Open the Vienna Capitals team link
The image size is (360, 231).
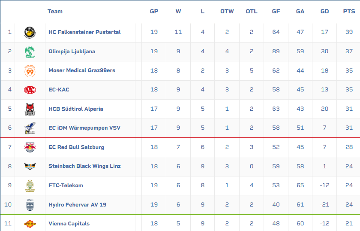pos(69,224)
